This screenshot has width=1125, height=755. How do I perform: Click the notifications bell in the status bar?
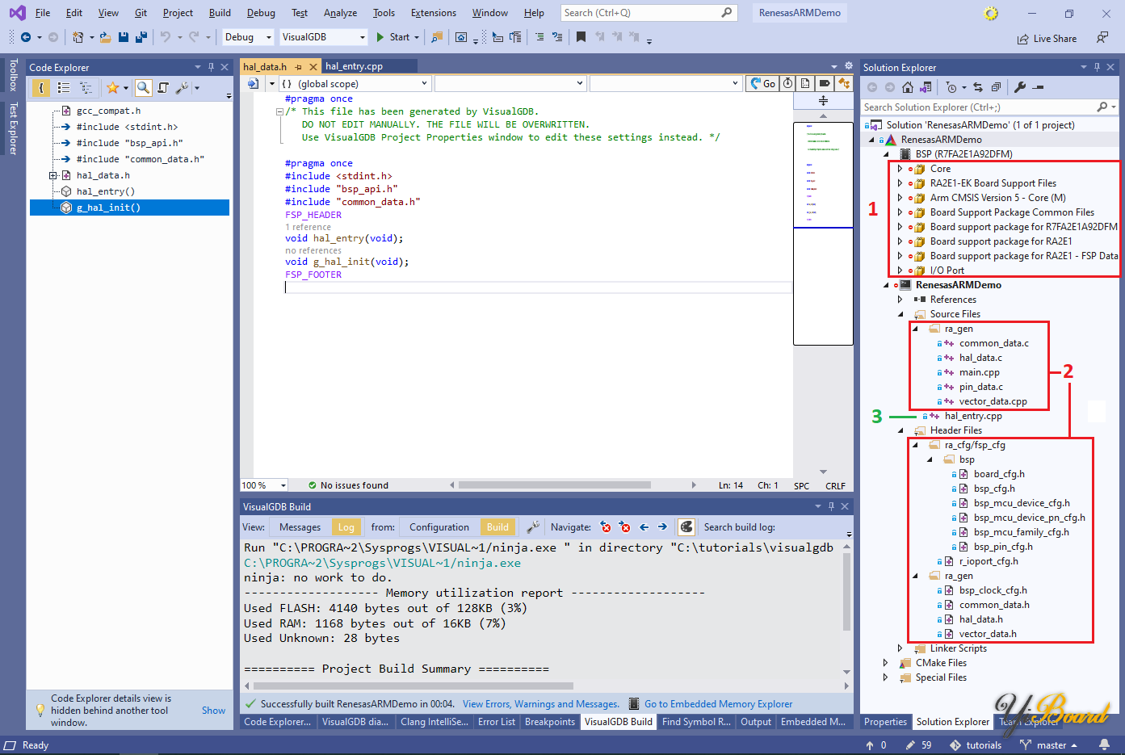tap(1104, 745)
